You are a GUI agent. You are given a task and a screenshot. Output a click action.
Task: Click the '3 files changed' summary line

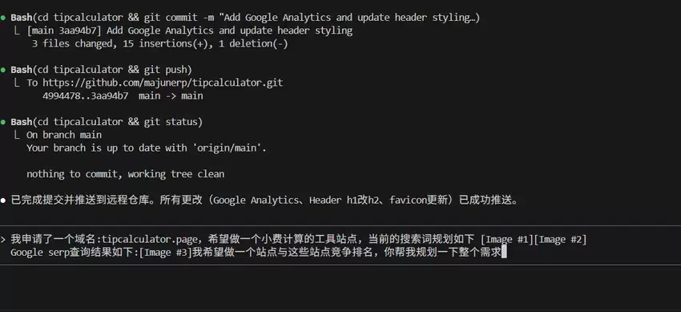pyautogui.click(x=159, y=44)
